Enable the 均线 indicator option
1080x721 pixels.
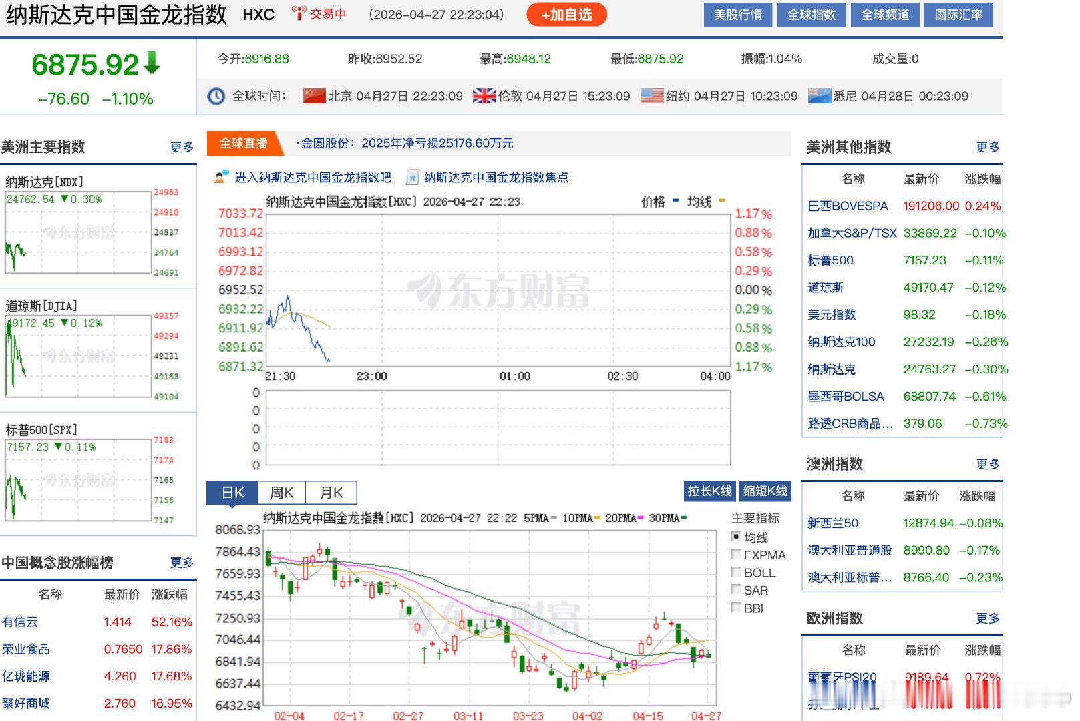coord(736,537)
